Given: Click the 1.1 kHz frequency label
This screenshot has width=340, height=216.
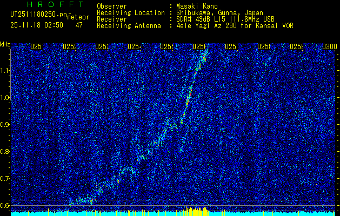Looking at the screenshot, I should click(5, 70).
